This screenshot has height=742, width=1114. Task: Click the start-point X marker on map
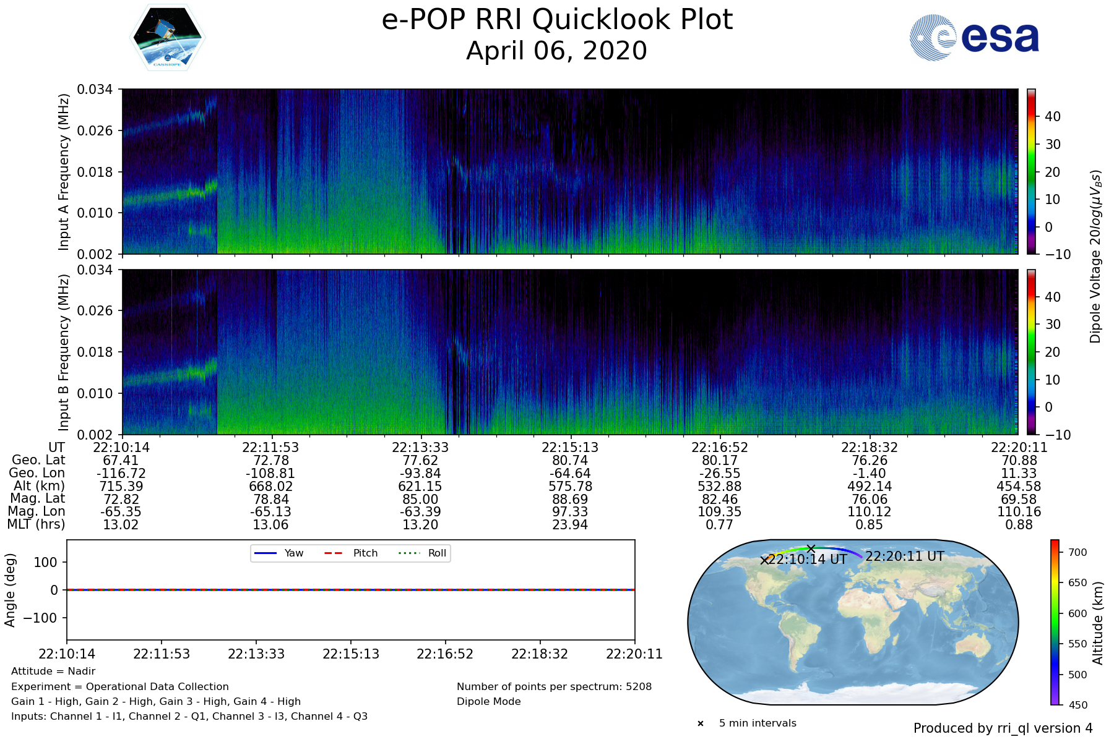[x=764, y=560]
